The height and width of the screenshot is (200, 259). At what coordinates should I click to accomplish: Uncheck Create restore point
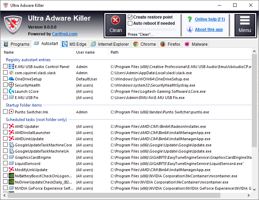(130, 17)
